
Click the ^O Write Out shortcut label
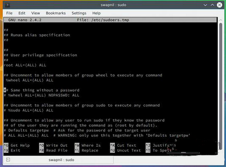(x=53, y=145)
